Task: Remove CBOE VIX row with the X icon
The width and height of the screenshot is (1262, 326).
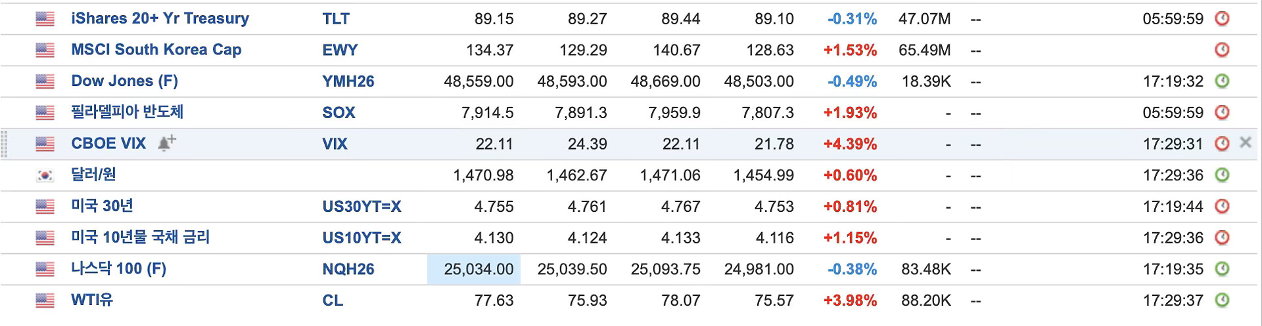Action: [1245, 142]
